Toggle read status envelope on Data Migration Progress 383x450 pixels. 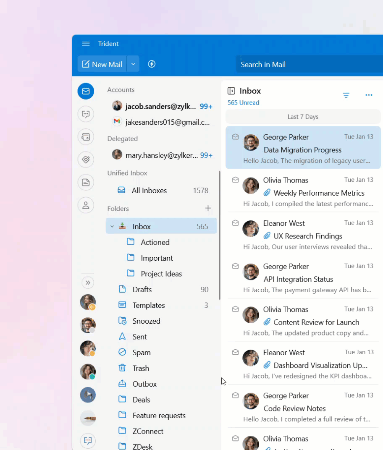coord(236,137)
